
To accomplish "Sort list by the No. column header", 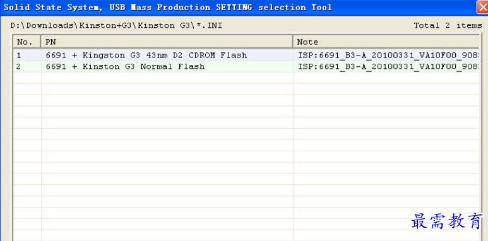I will [x=27, y=42].
